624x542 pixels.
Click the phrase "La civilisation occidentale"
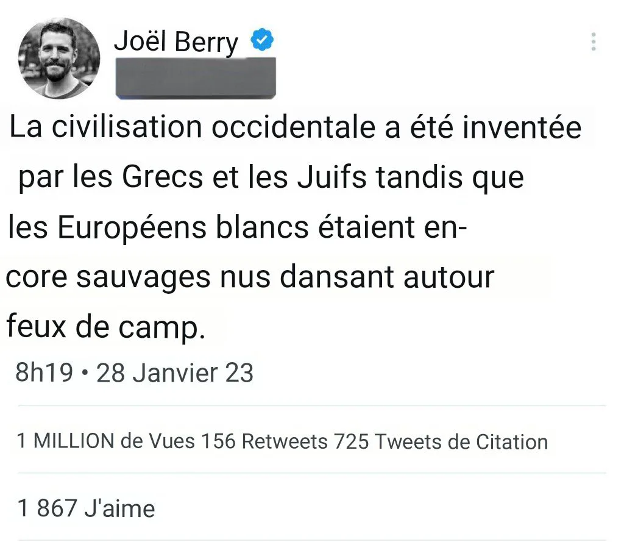click(x=193, y=127)
